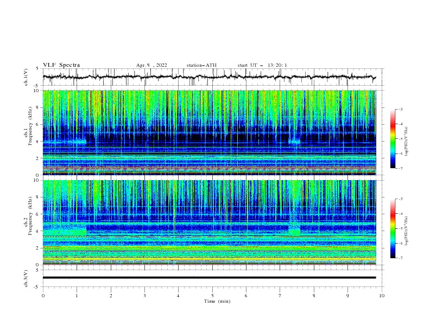The height and width of the screenshot is (332, 430).
Task: Click the 'Time (min)' axis label
Action: pos(217,301)
